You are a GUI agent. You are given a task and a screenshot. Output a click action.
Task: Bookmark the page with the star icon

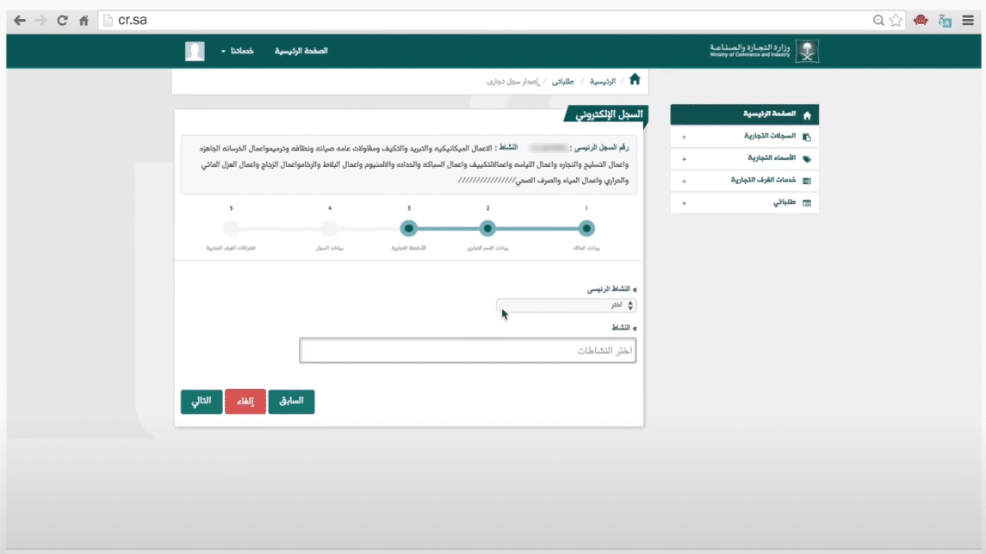tap(896, 21)
